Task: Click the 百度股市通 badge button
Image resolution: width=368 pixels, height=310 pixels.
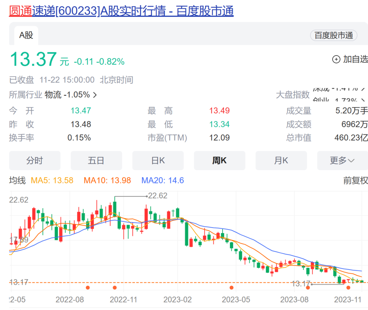Action: click(x=334, y=35)
